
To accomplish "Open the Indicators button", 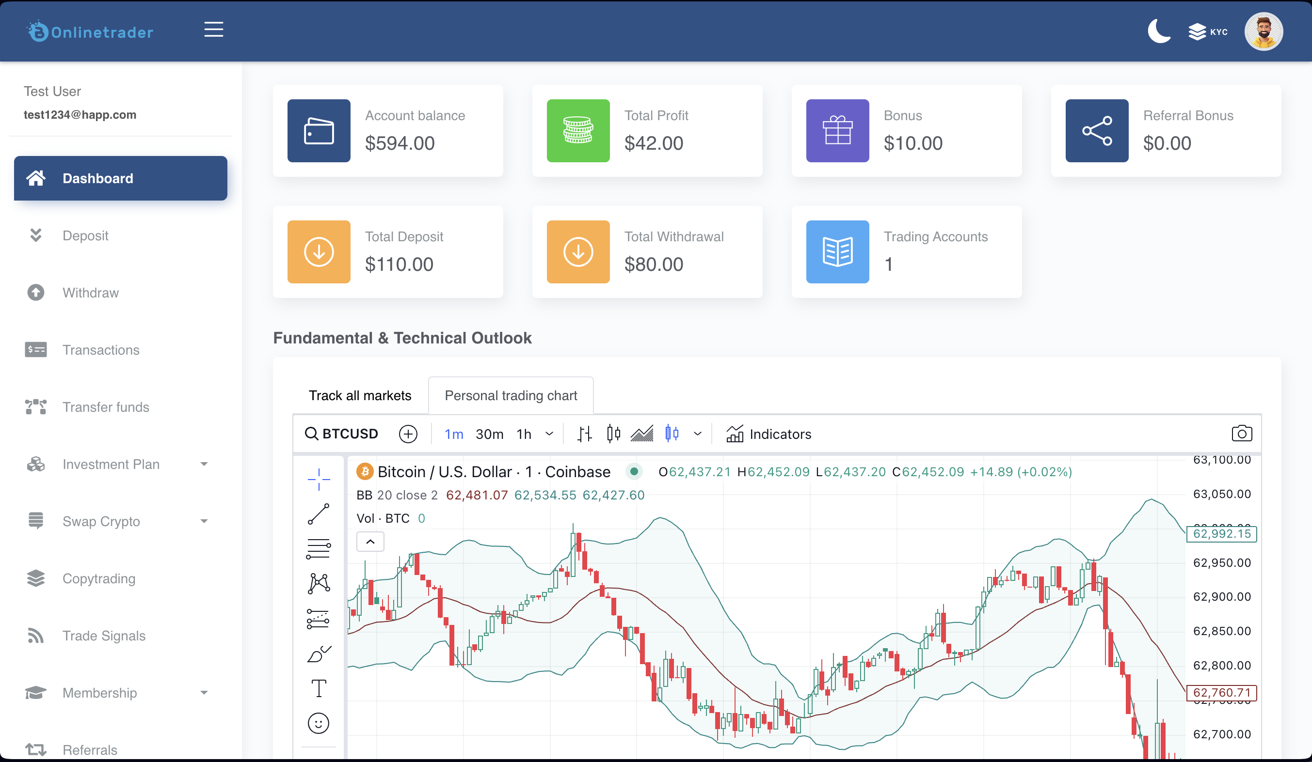I will 768,434.
